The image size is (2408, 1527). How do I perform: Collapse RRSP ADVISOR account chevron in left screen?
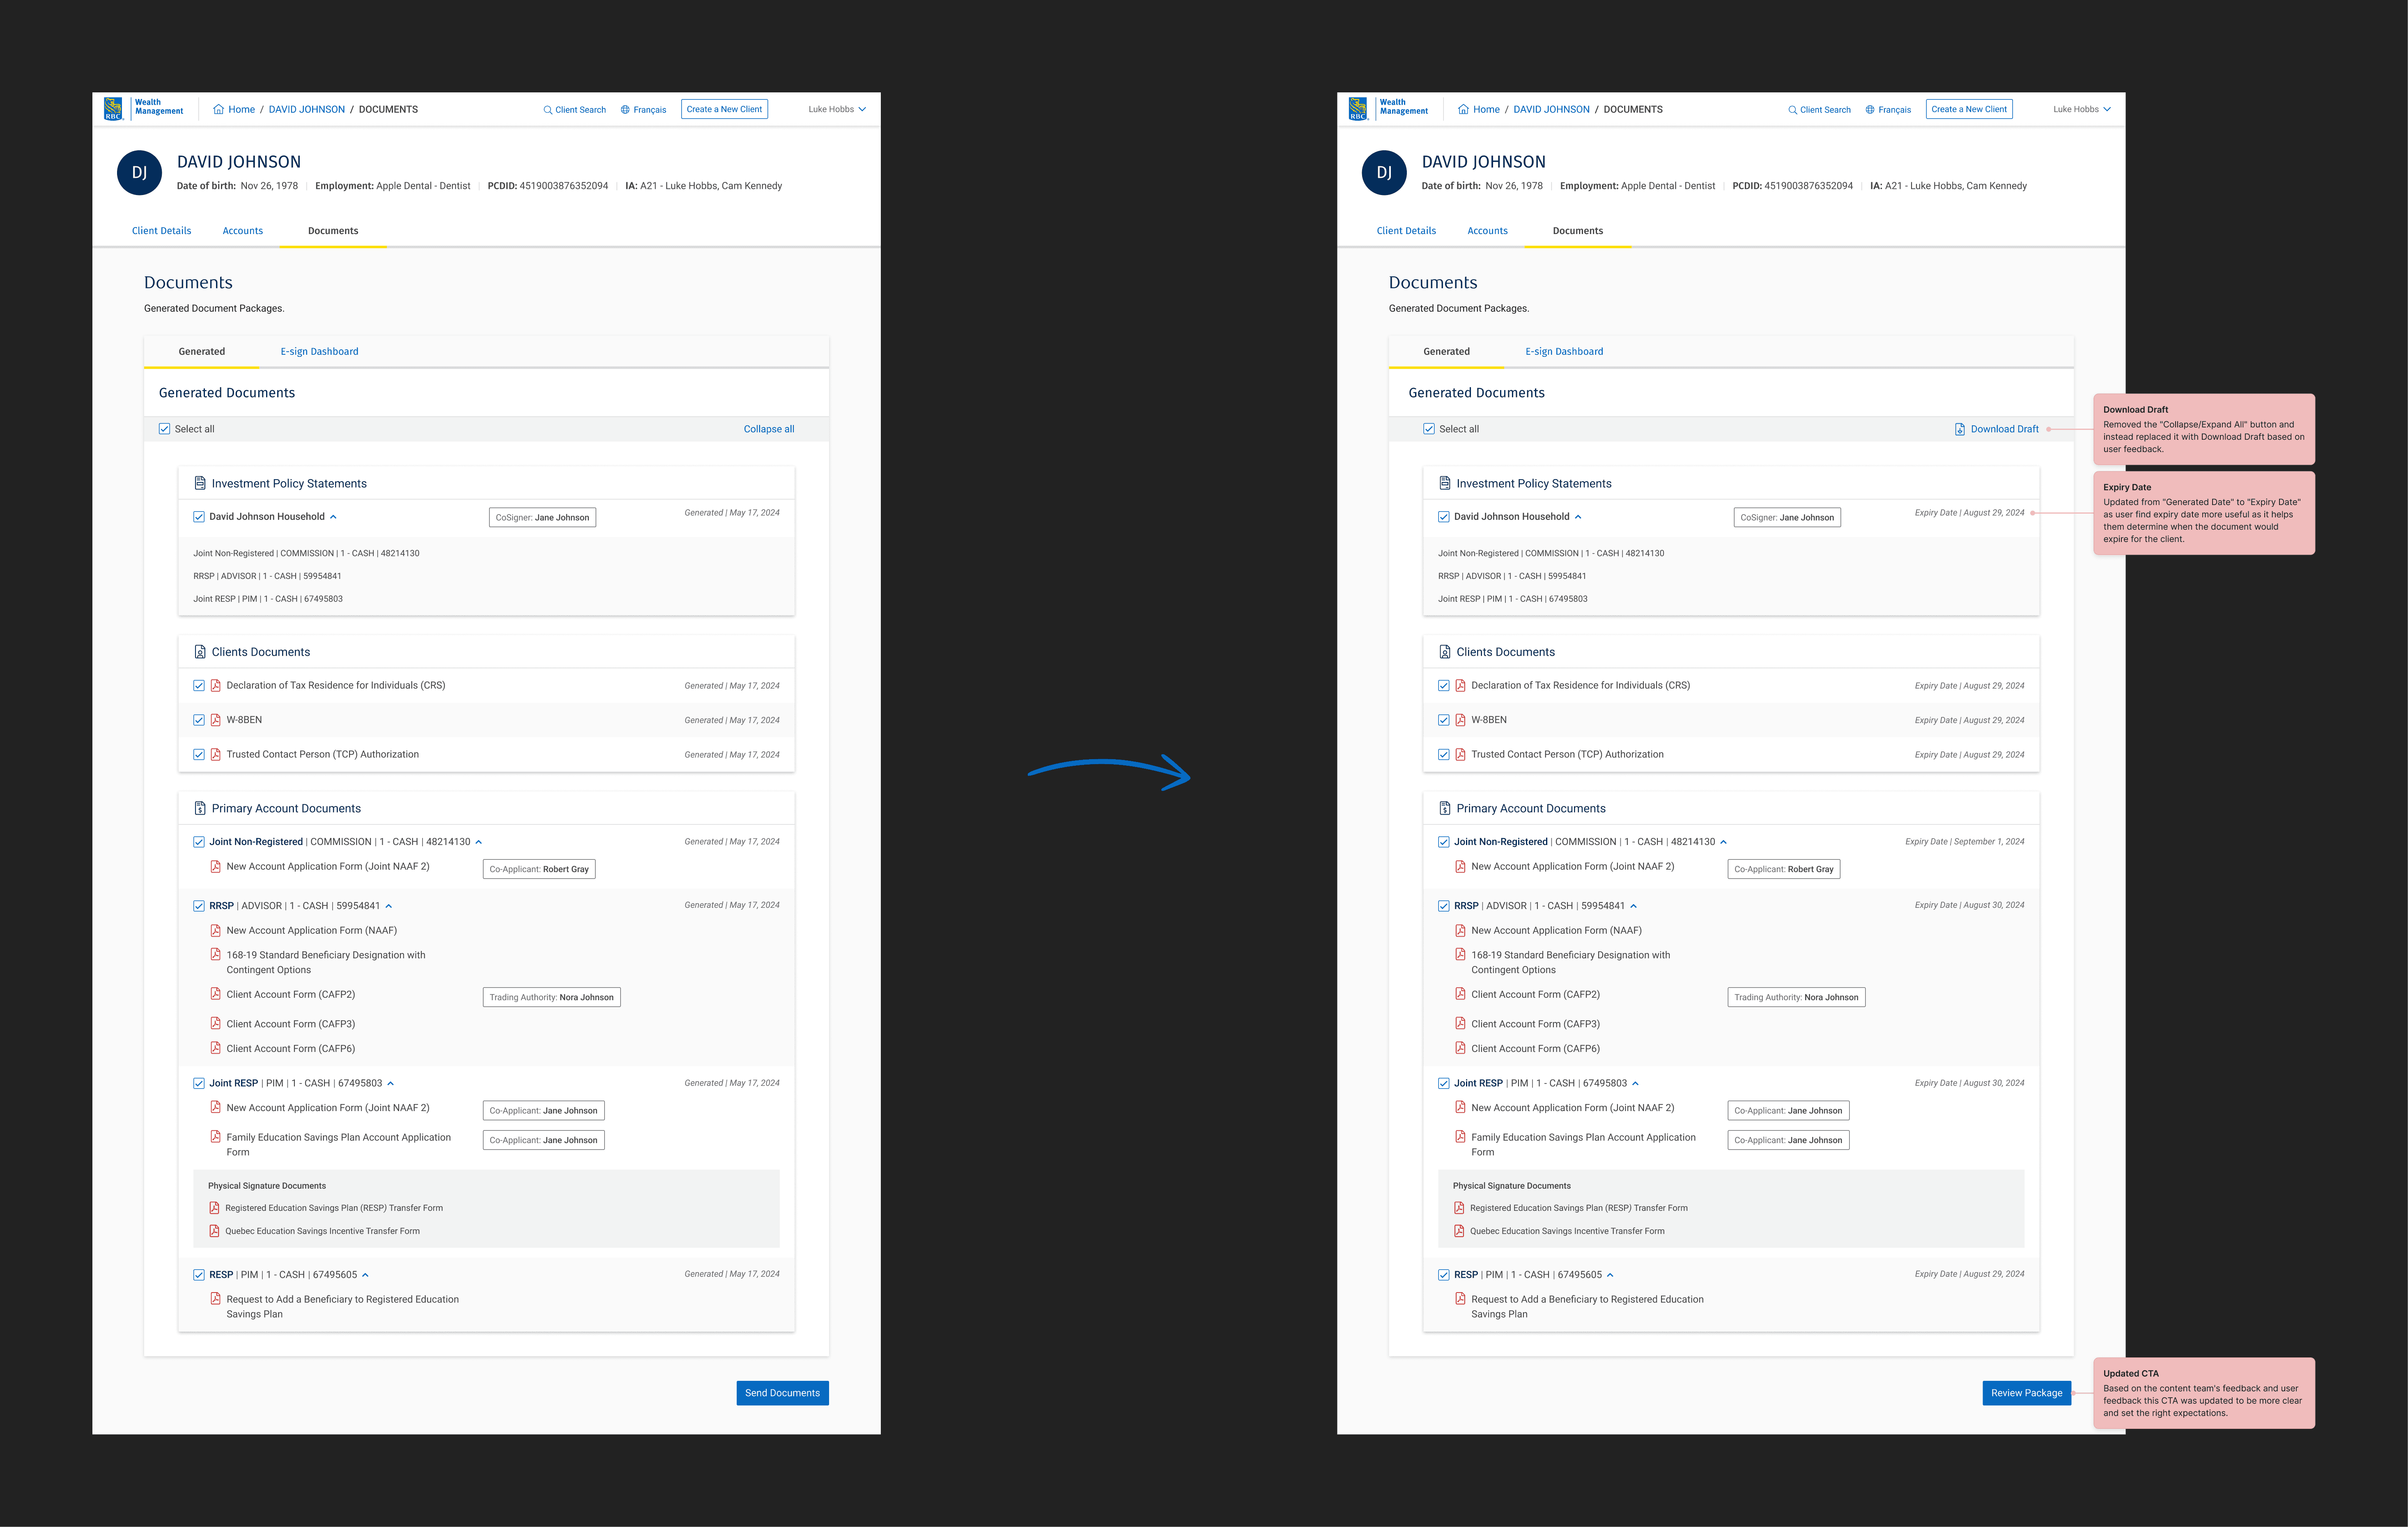[389, 906]
